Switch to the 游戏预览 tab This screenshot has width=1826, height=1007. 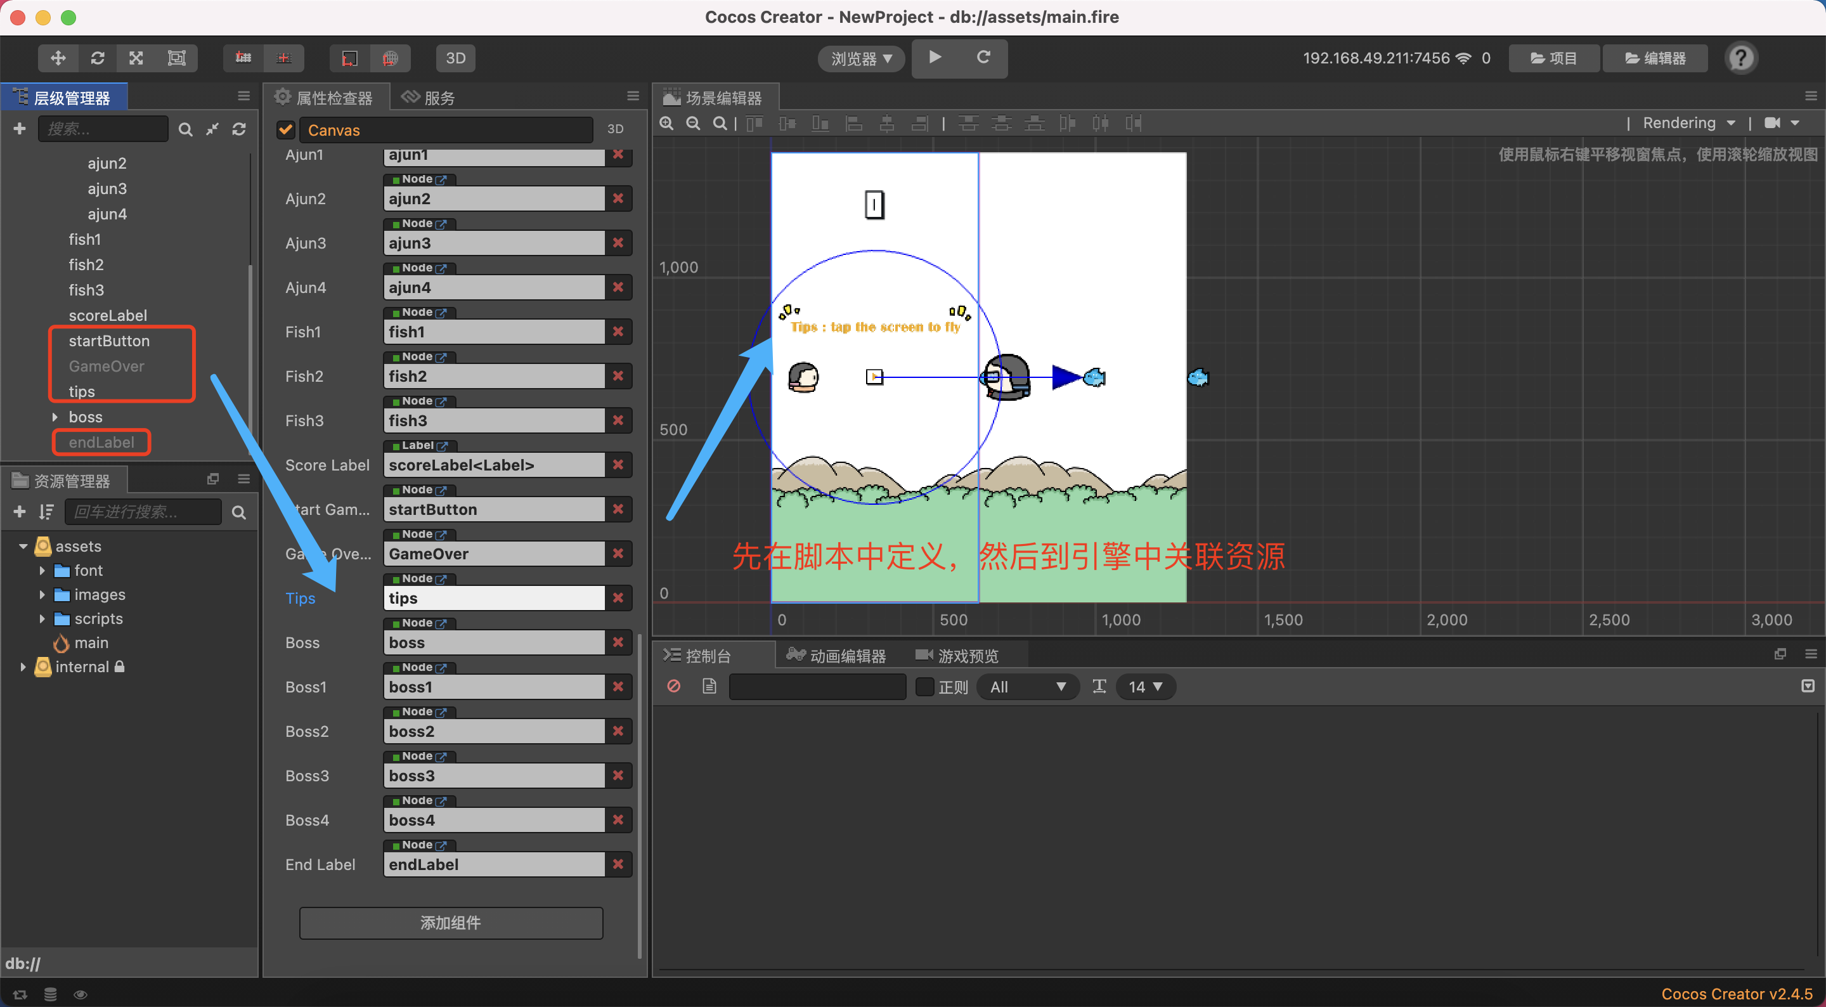point(956,656)
